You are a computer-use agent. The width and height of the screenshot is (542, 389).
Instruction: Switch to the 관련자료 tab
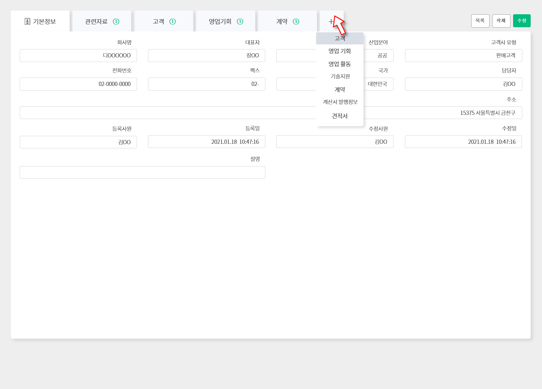tap(102, 21)
